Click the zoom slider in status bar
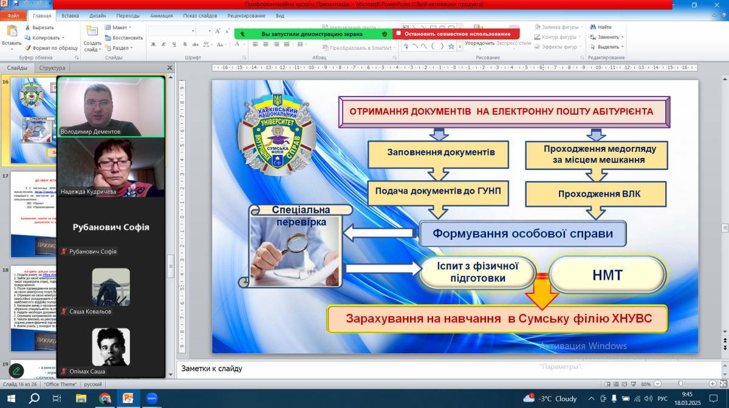 point(680,384)
